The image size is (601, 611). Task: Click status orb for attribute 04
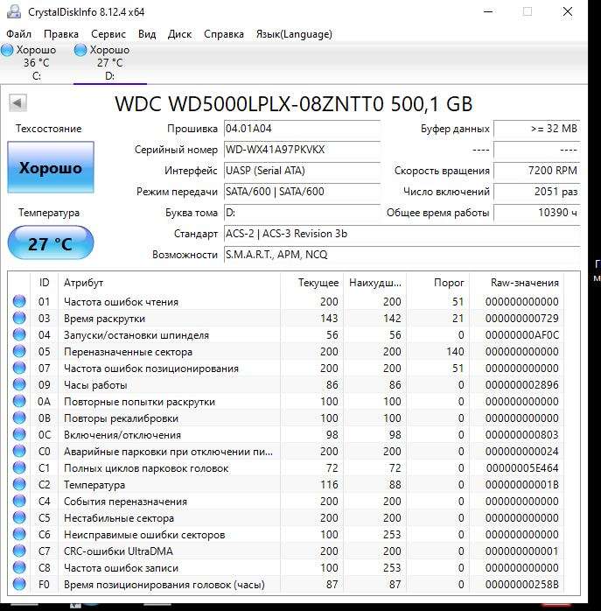click(19, 334)
